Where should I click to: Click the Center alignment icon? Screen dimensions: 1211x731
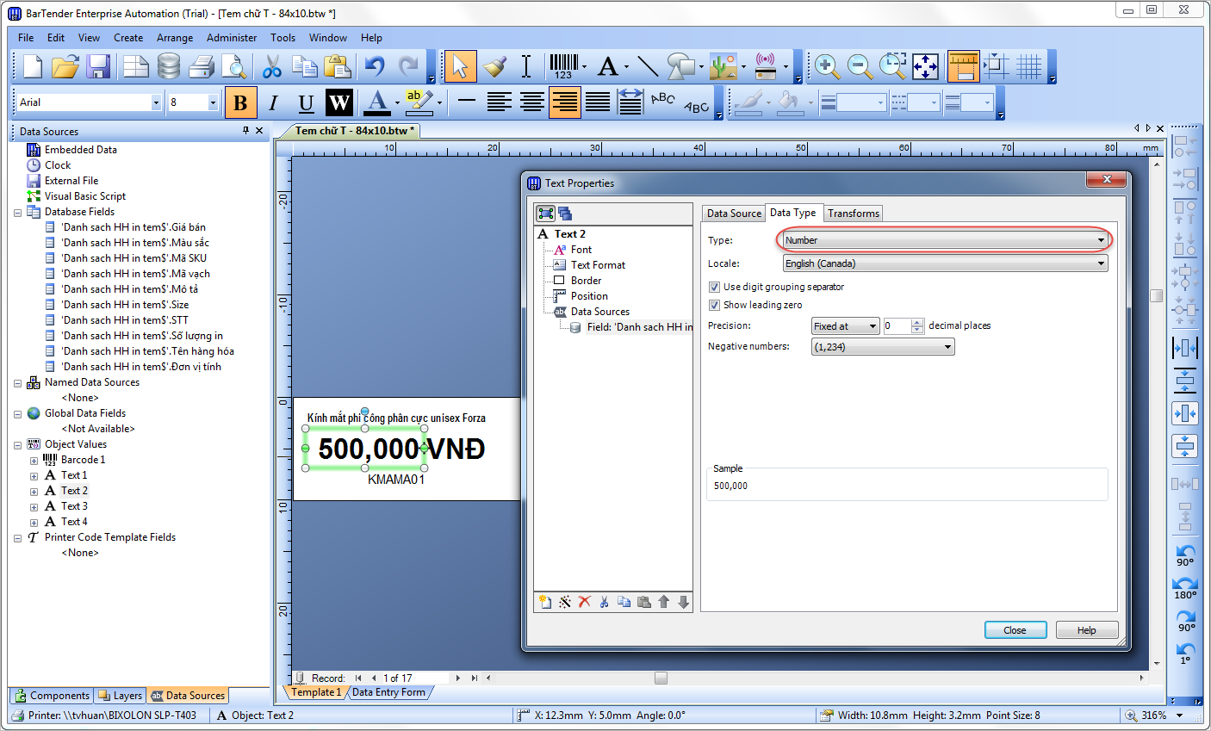(532, 102)
